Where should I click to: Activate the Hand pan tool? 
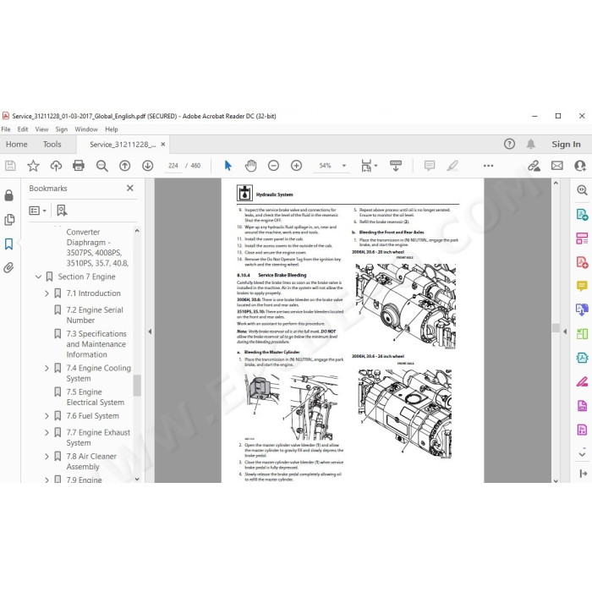pos(250,166)
